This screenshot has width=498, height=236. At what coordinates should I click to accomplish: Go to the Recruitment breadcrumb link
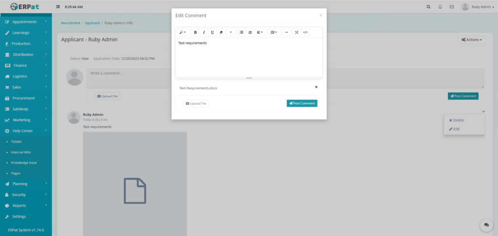pos(71,23)
